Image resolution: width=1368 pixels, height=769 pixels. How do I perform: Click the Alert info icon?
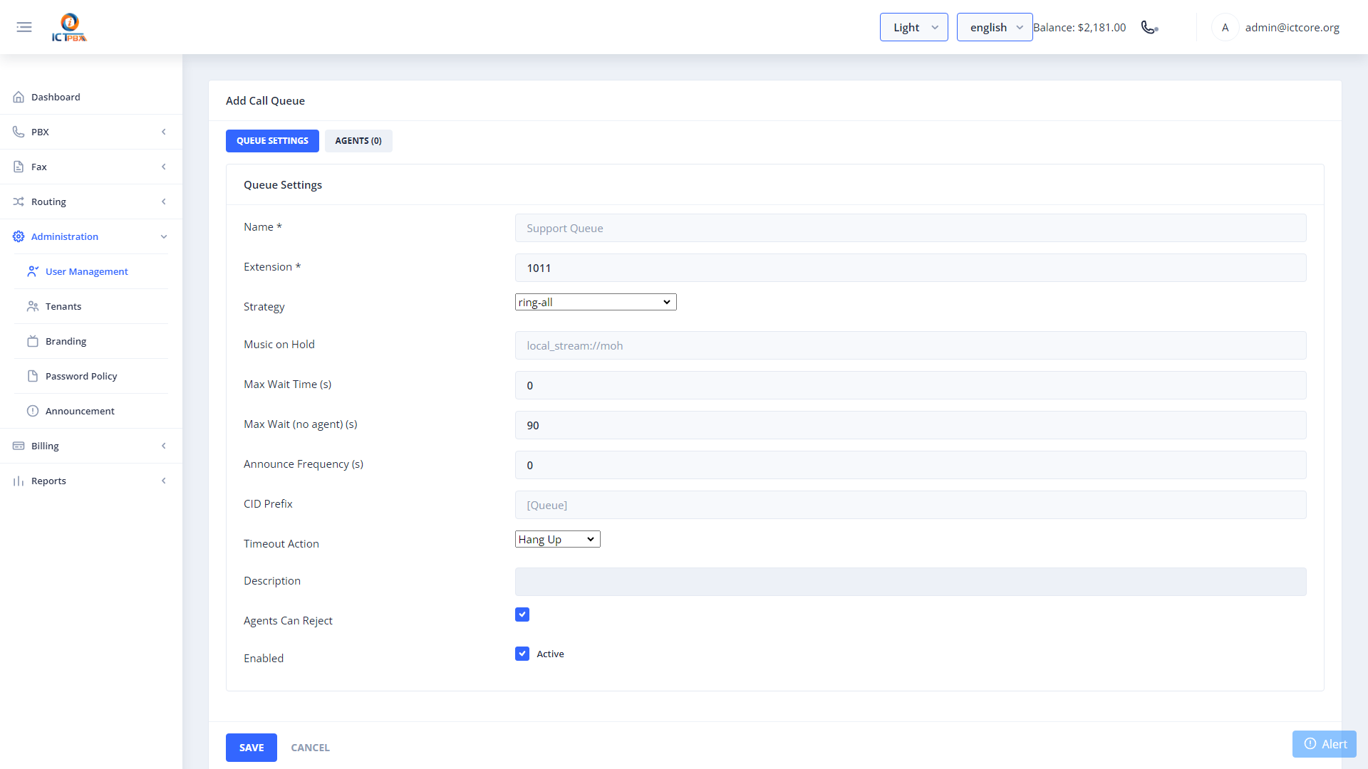coord(1310,743)
